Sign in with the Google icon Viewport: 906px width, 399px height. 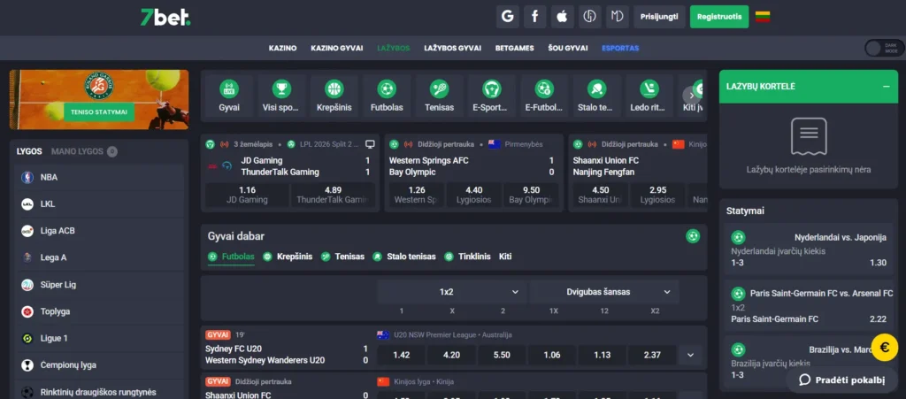507,17
